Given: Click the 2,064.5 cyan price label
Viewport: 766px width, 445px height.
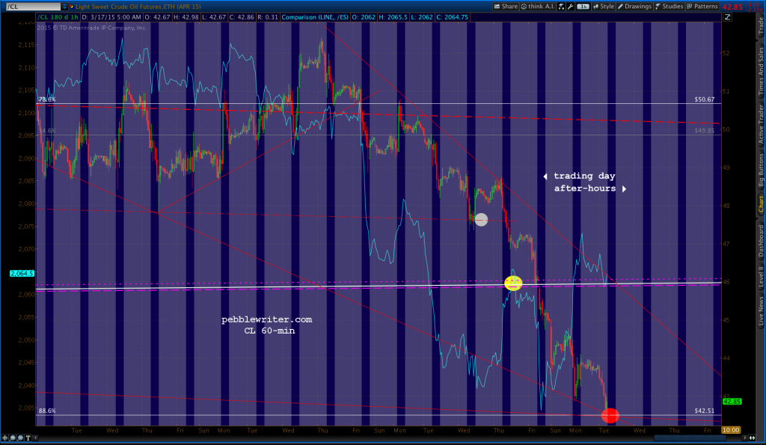Looking at the screenshot, I should click(22, 274).
